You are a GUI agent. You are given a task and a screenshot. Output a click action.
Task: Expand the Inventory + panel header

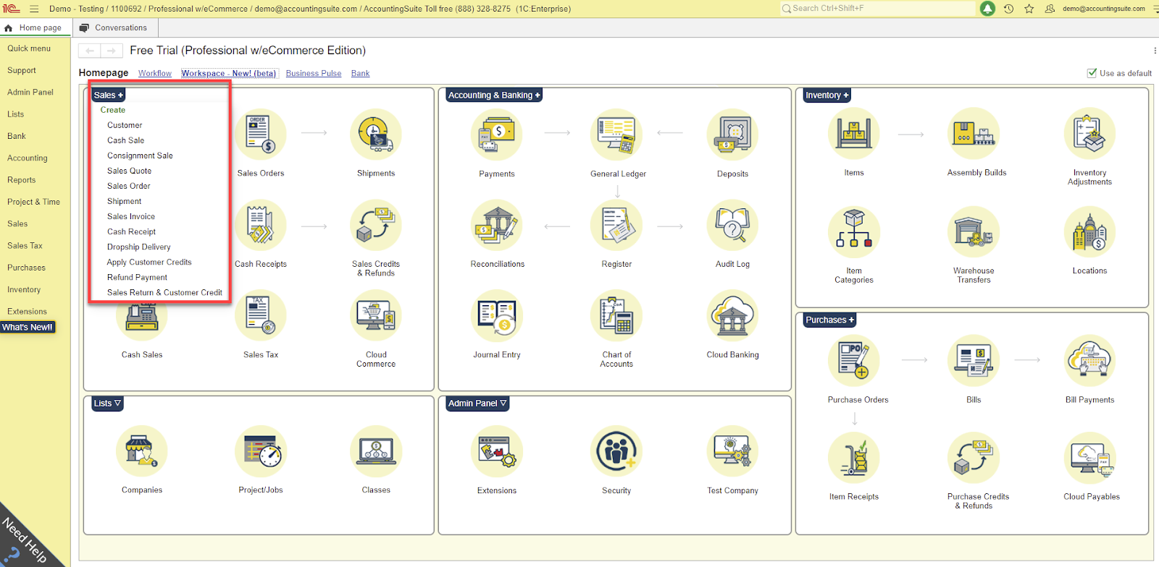coord(827,95)
